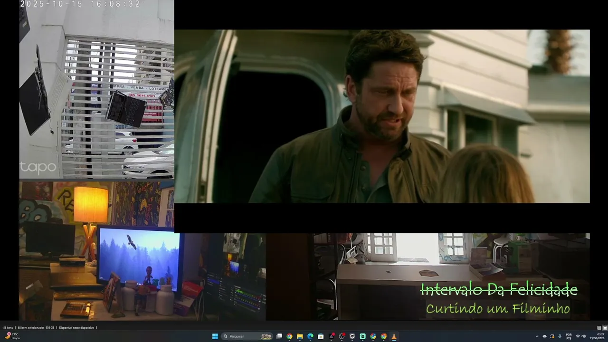
Task: Launch the first Google Chrome taskbar icon
Action: coord(289,336)
